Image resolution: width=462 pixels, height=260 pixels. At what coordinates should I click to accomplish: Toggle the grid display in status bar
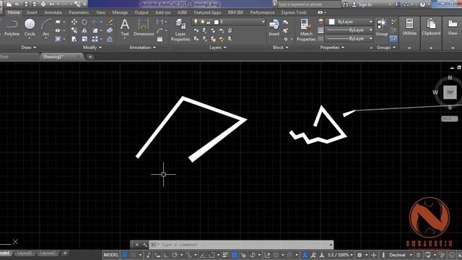click(125, 255)
